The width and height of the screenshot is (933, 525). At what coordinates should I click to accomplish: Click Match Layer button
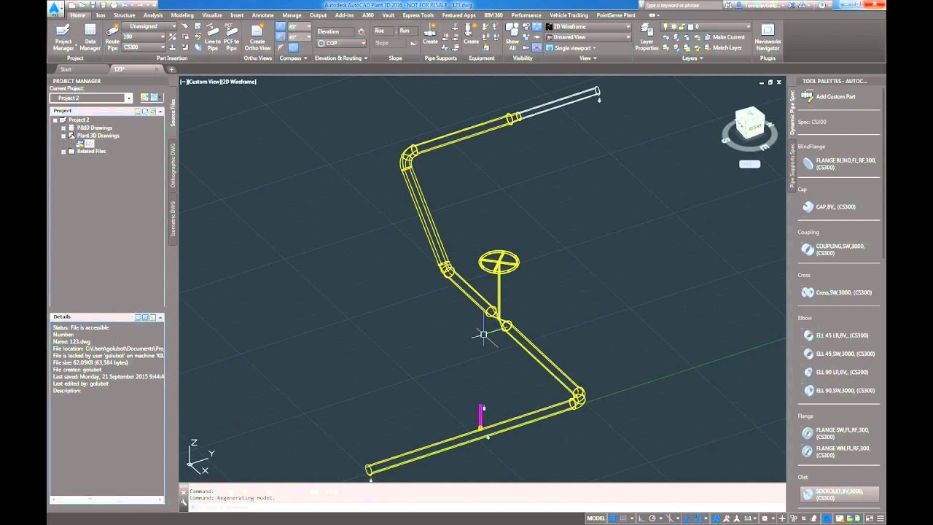point(722,47)
